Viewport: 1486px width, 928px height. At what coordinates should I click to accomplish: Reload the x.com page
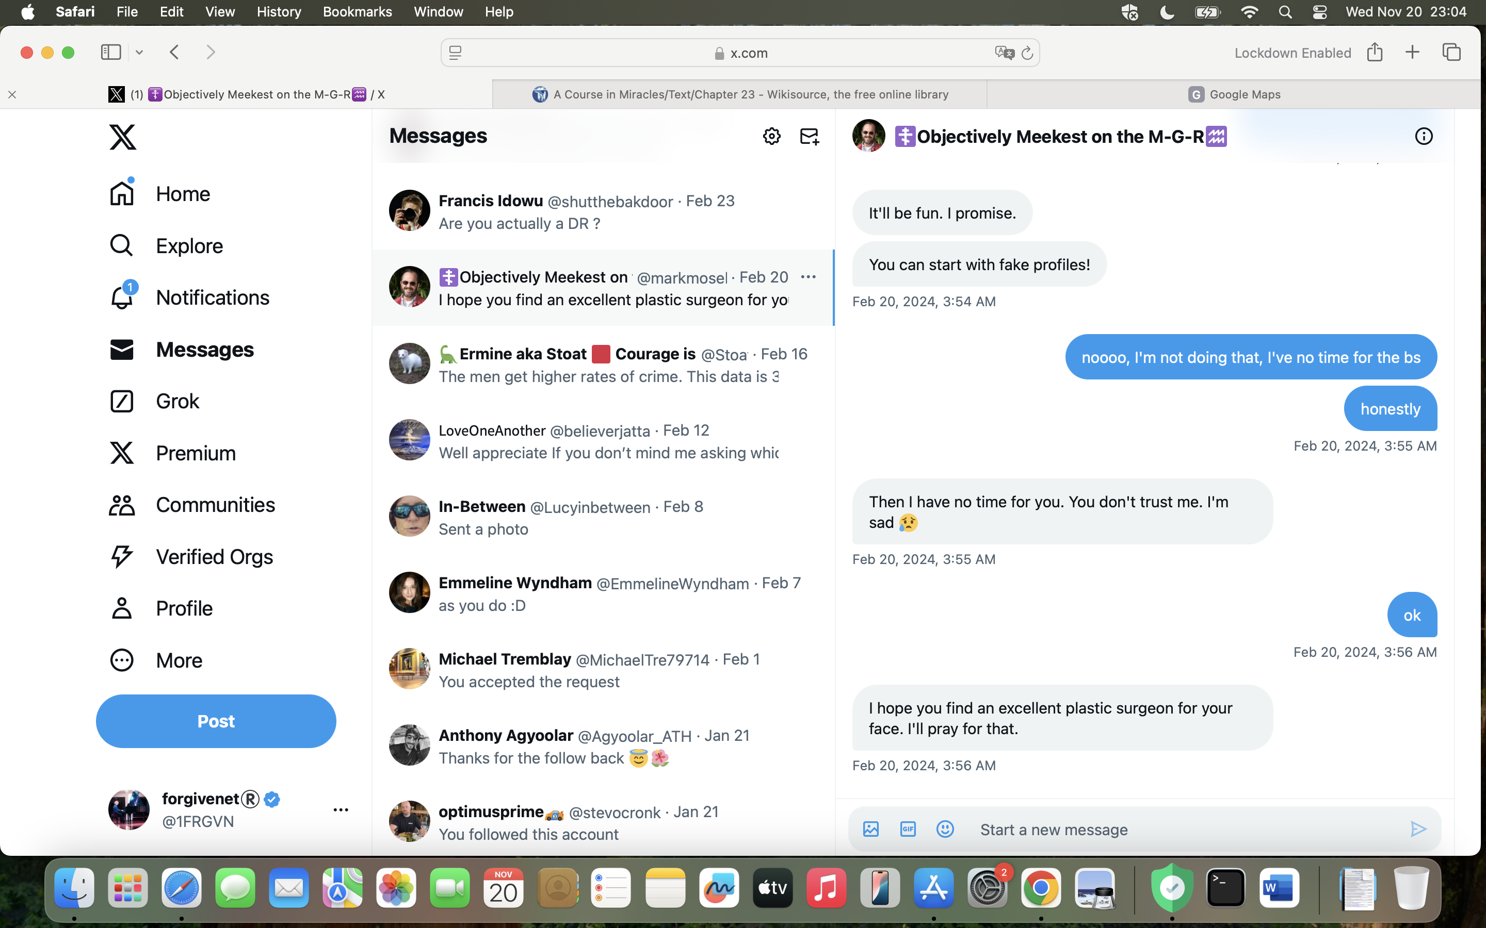[x=1027, y=54]
